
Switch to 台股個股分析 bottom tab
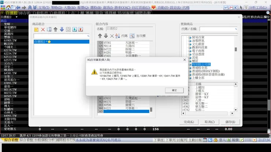click(x=44, y=140)
